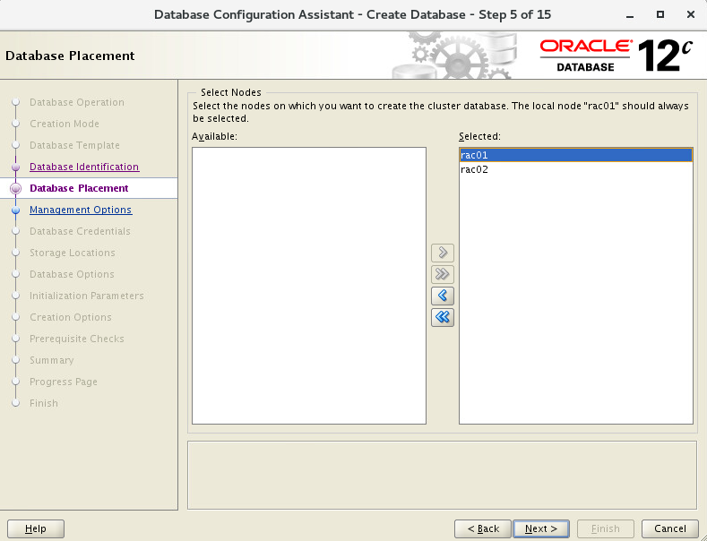Click the Database Identification step bullet
This screenshot has height=541, width=707.
16,167
